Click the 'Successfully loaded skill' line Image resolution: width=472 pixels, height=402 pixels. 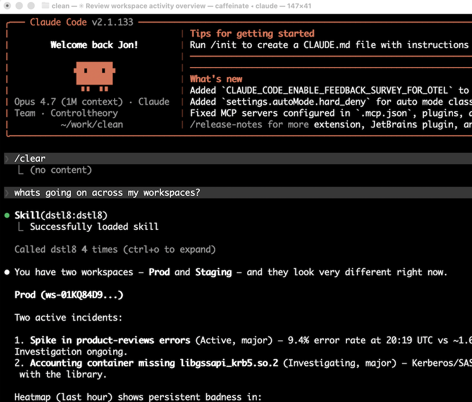click(x=94, y=227)
